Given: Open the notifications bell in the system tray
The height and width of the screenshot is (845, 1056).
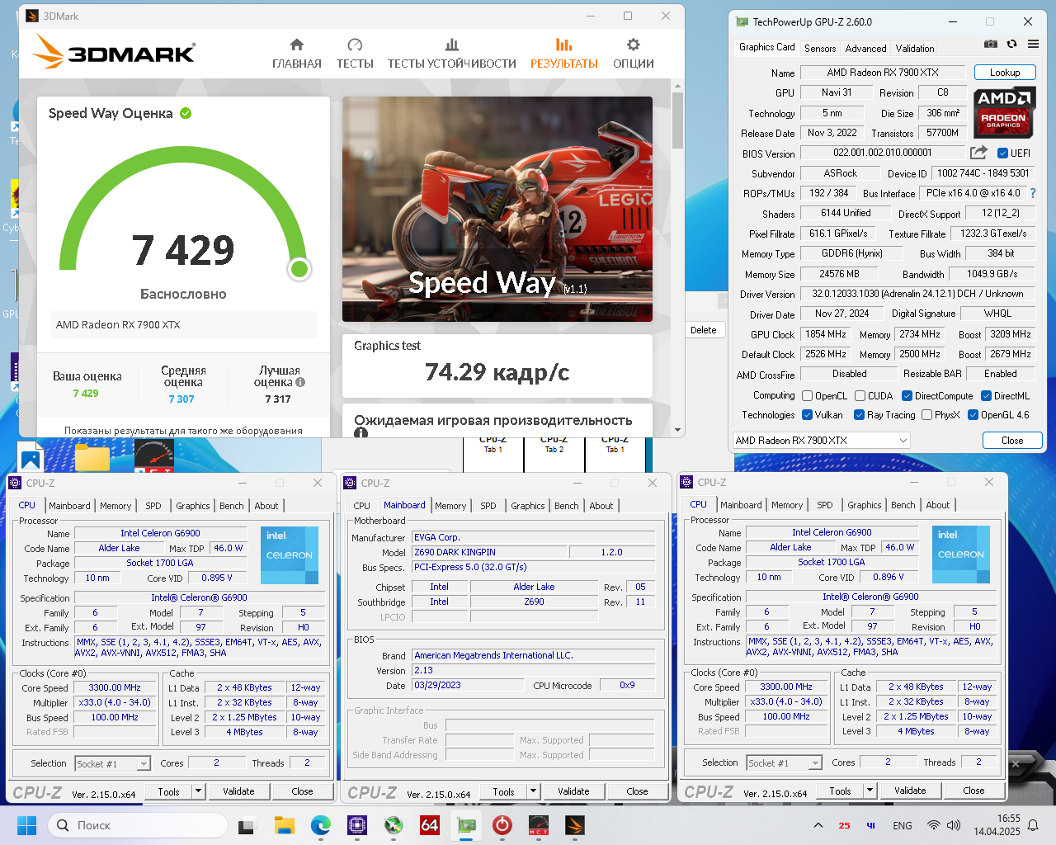Looking at the screenshot, I should pyautogui.click(x=1033, y=825).
